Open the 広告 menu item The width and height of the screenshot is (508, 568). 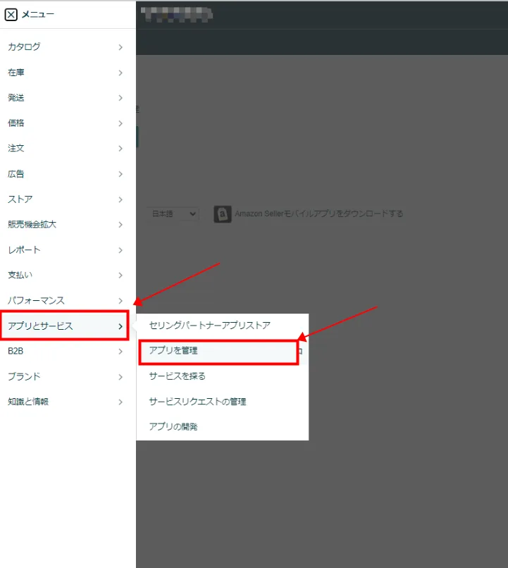point(68,174)
